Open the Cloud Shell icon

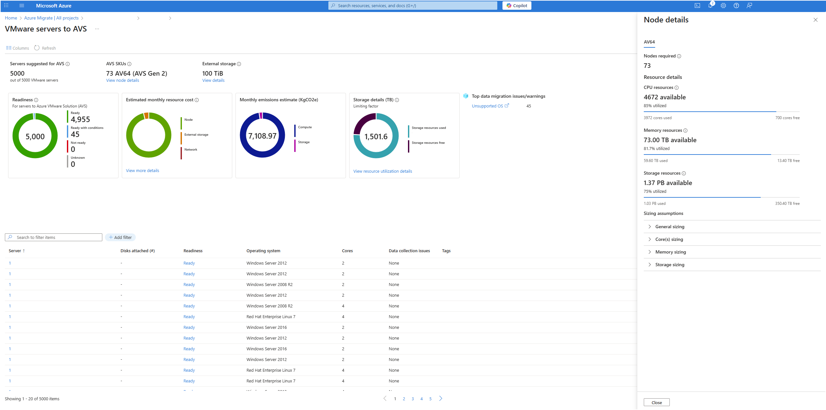click(x=697, y=6)
